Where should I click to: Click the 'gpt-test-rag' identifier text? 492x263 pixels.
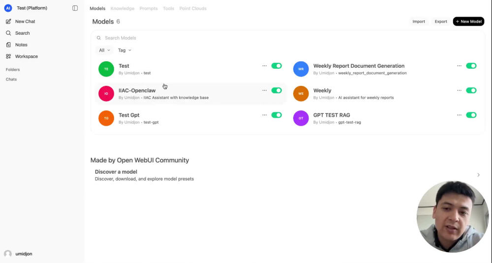coord(349,122)
